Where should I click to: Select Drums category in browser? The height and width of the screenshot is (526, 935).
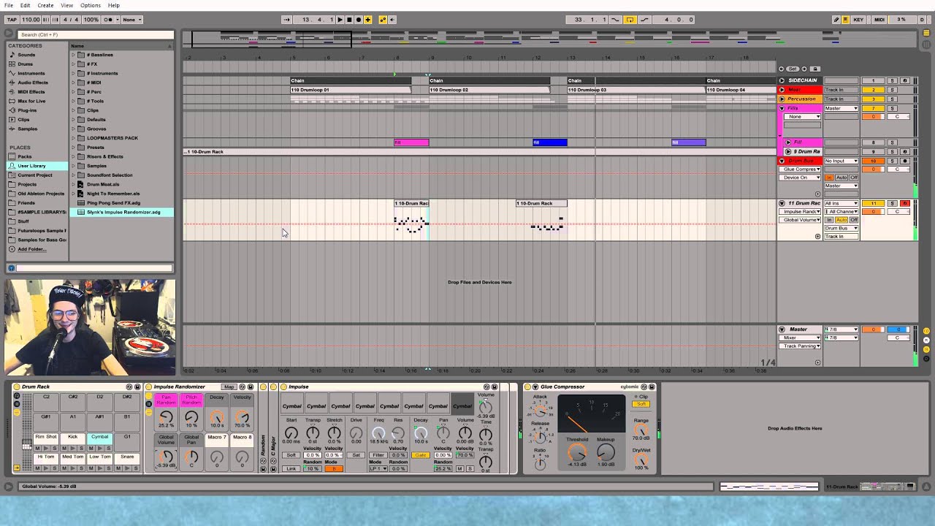[26, 64]
